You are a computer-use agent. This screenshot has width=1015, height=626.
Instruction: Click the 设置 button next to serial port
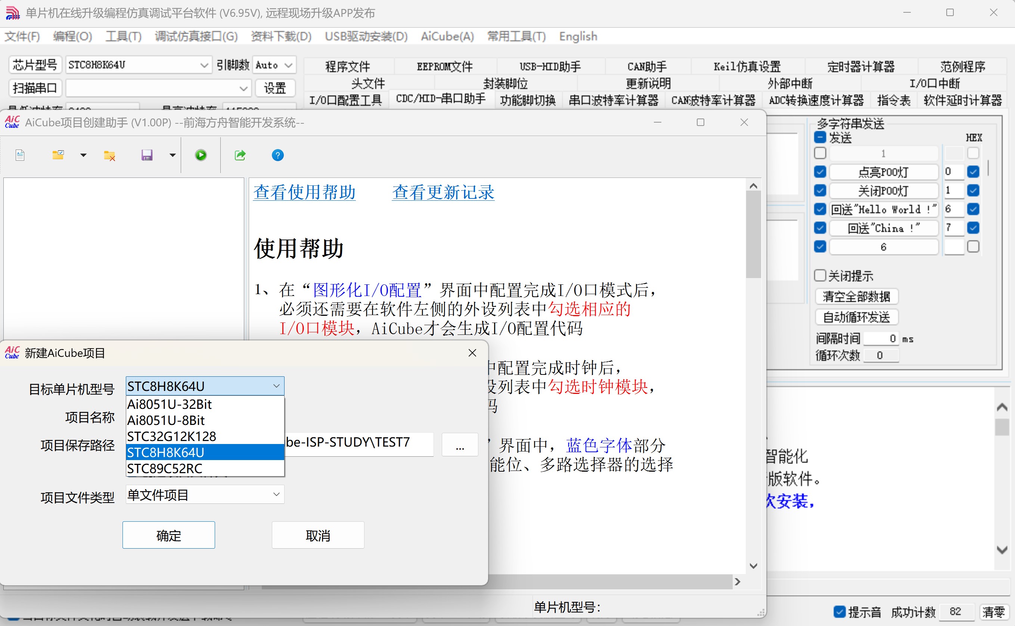(x=274, y=88)
